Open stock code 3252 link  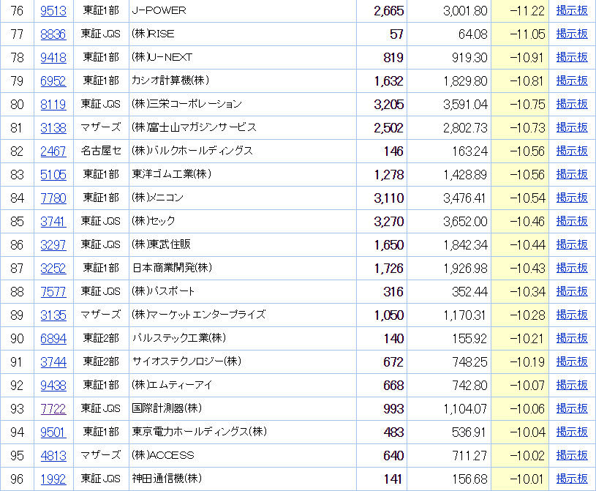[53, 269]
